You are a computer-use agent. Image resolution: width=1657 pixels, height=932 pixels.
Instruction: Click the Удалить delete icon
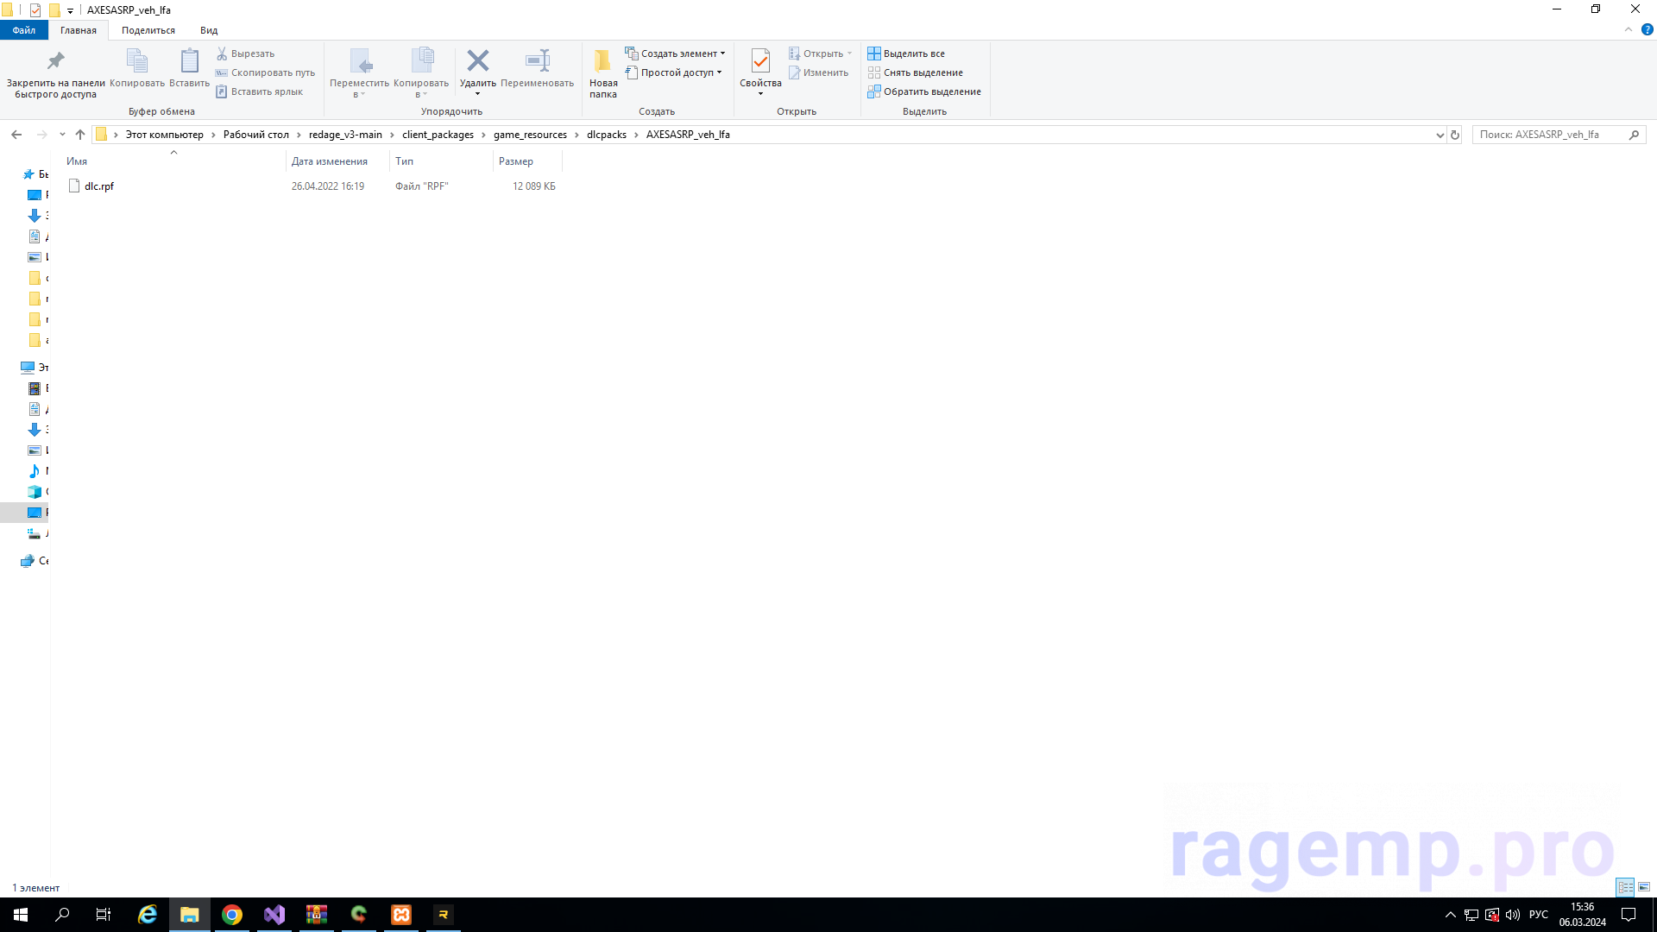(x=477, y=60)
